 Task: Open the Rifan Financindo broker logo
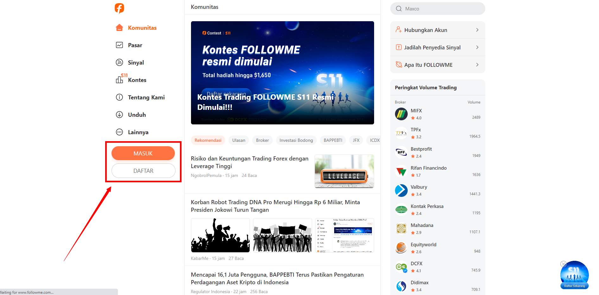click(x=401, y=171)
